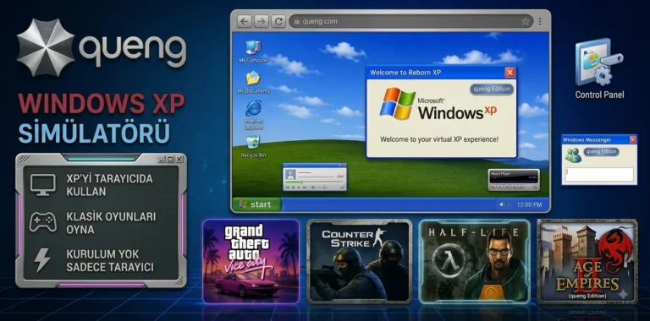The image size is (650, 321).
Task: Click the browser reload icon
Action: pos(278,21)
